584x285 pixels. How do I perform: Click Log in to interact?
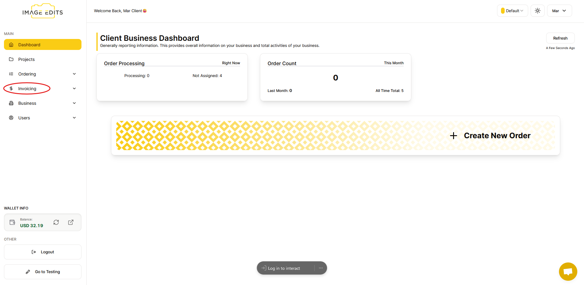(284, 268)
